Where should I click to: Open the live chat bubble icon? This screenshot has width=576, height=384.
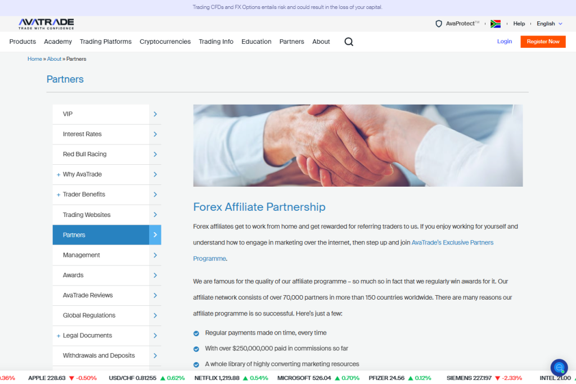(x=559, y=367)
